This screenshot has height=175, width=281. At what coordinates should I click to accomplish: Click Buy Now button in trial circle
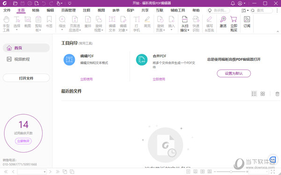[23, 141]
